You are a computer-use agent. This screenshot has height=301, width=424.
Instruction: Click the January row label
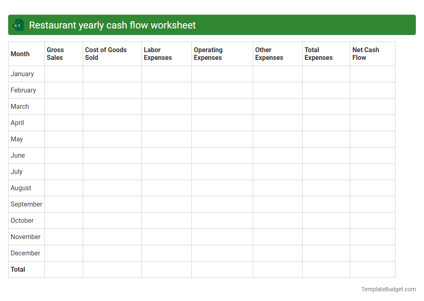tap(21, 74)
